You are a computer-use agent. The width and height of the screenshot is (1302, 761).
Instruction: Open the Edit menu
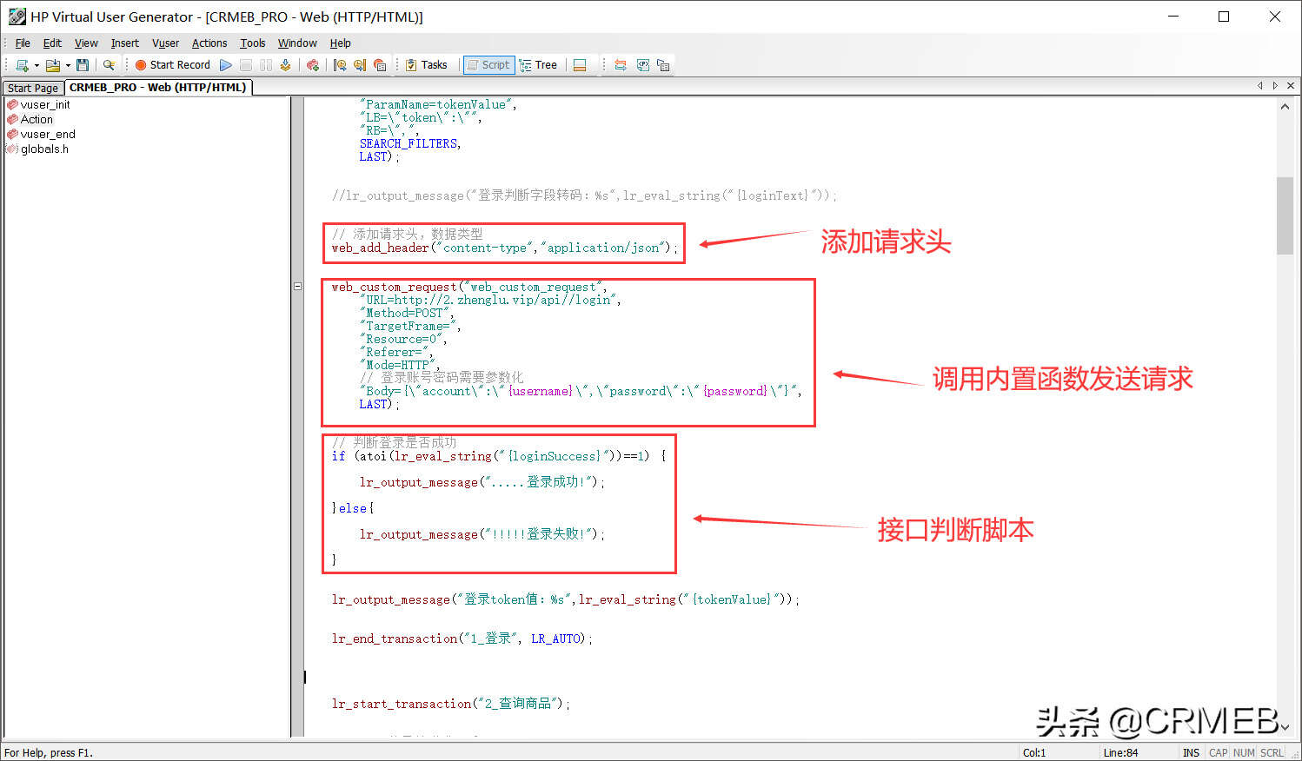(52, 43)
